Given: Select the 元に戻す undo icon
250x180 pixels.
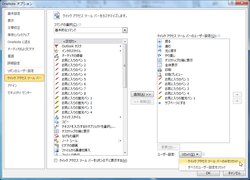Looking at the screenshot, I should 160,51.
